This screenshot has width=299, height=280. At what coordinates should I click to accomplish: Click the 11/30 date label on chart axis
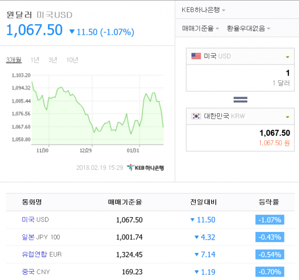coord(43,151)
